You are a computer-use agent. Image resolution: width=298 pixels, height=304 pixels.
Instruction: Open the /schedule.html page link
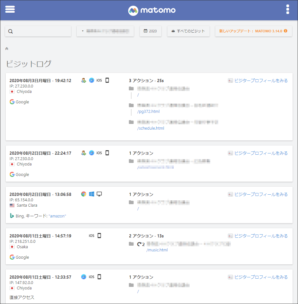point(151,128)
